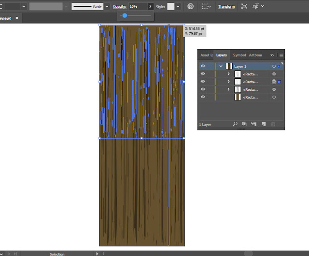Click the Layer 1 thumbnail

click(229, 66)
